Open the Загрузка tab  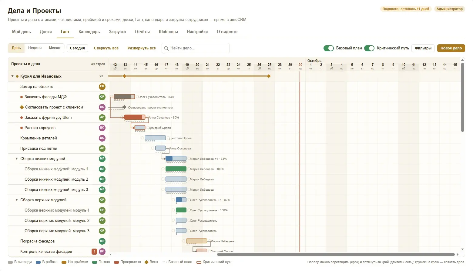117,32
